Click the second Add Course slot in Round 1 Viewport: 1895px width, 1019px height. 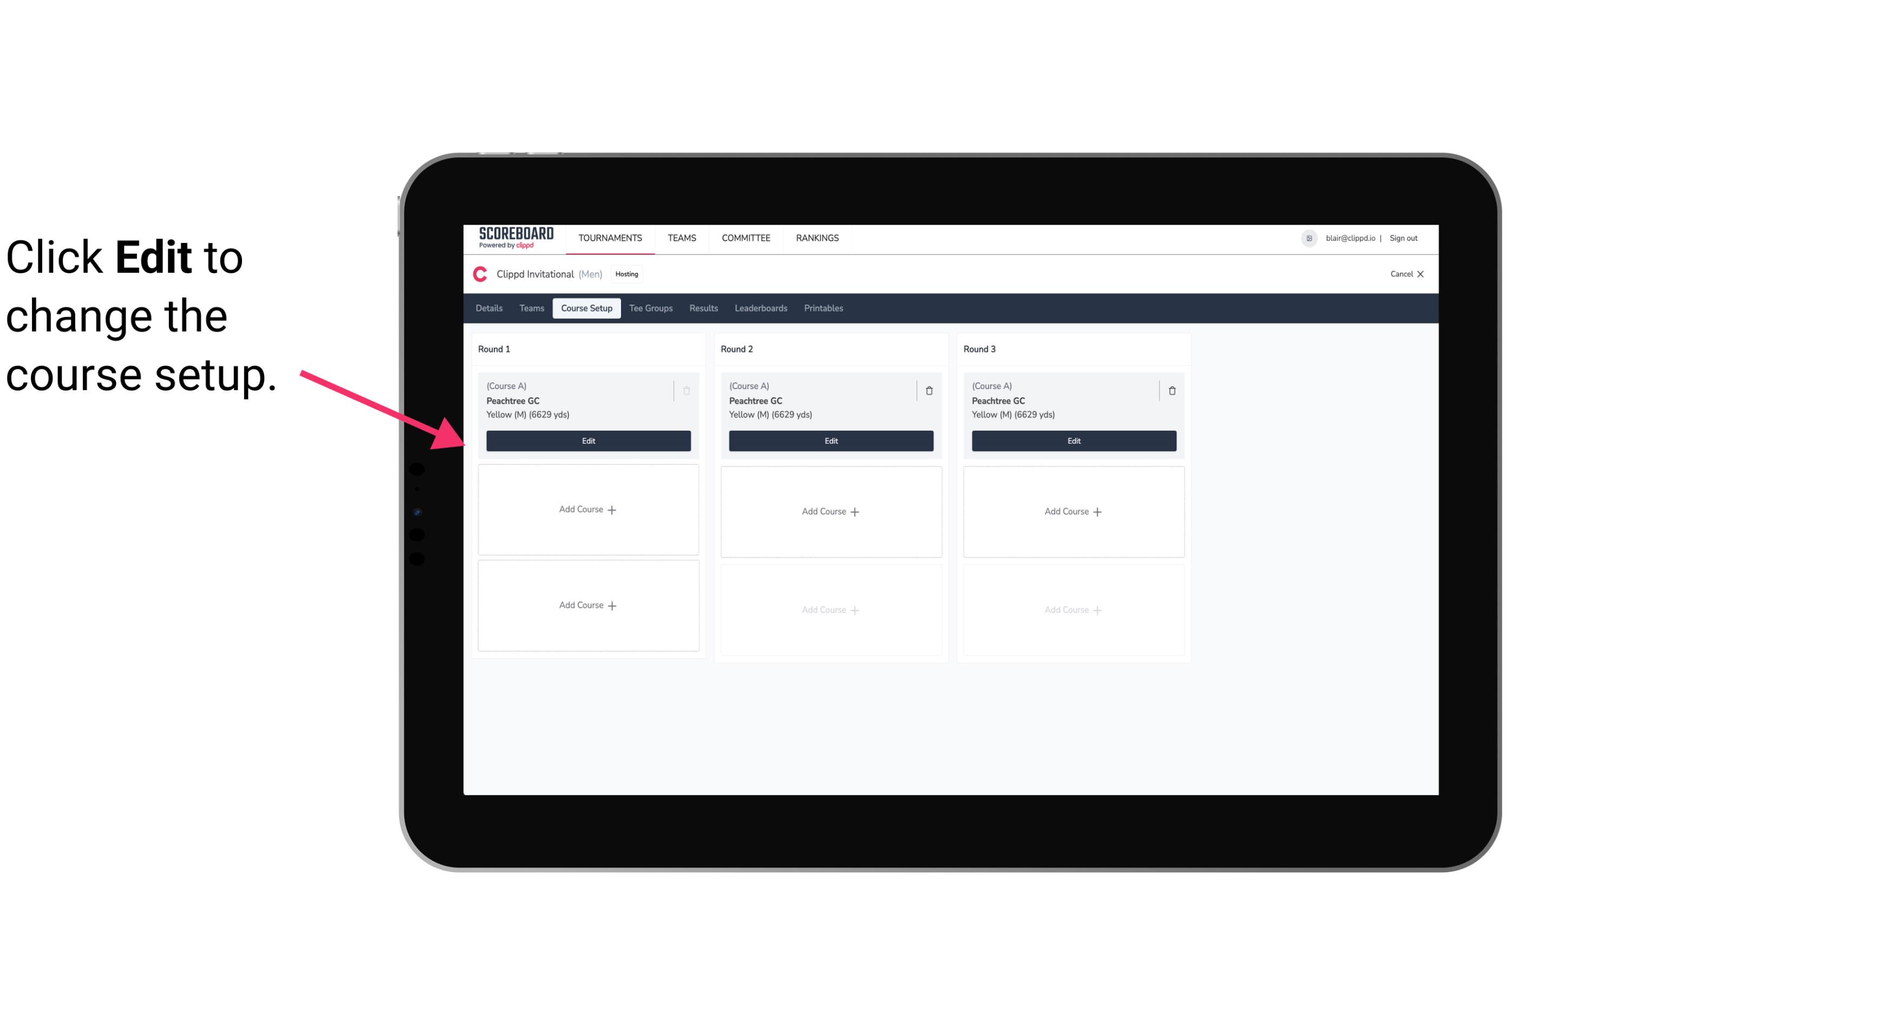587,606
